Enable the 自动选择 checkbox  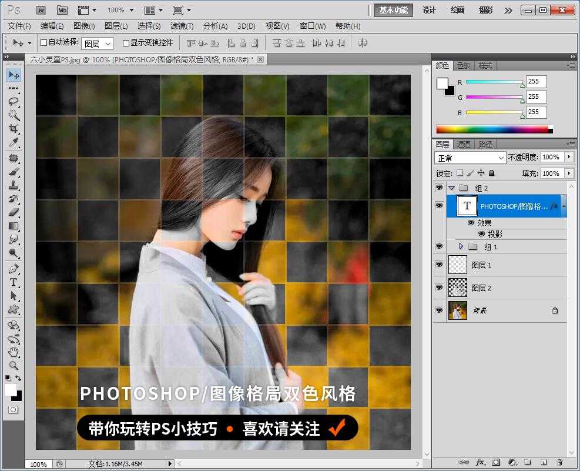tap(43, 42)
